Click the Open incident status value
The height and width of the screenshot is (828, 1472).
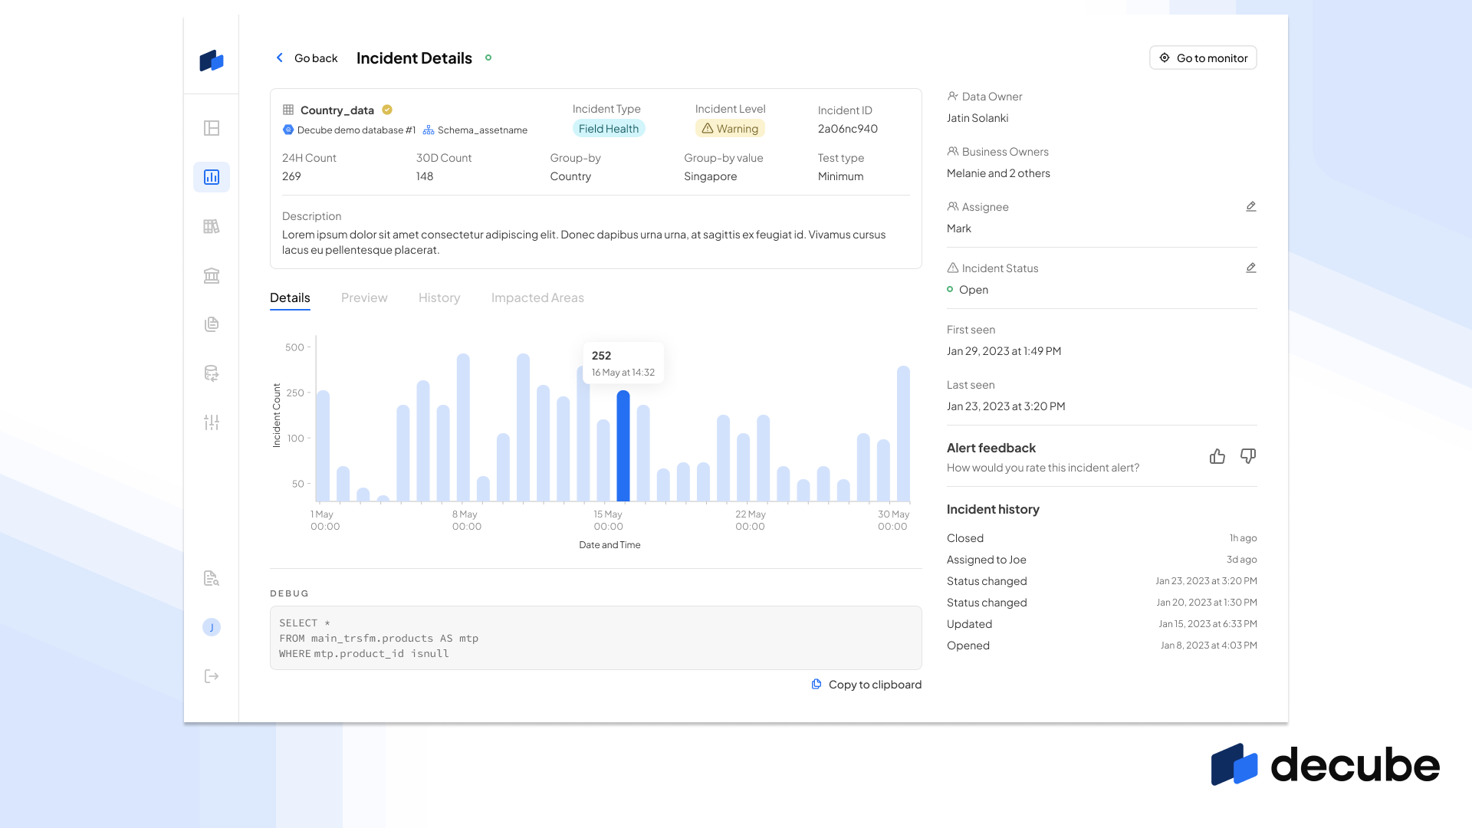click(974, 289)
